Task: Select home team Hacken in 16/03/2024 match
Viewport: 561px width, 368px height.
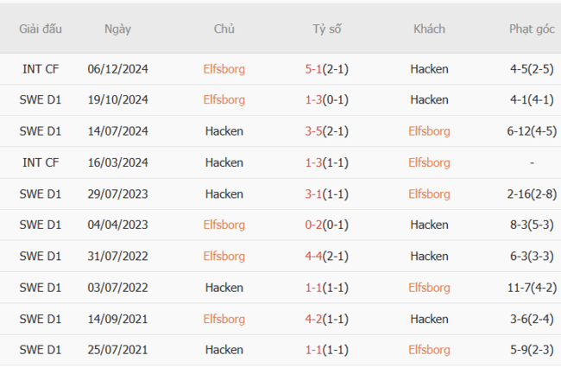Action: 224,162
